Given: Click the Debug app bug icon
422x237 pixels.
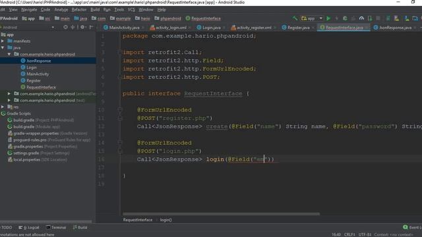Looking at the screenshot, I should tap(345, 18).
